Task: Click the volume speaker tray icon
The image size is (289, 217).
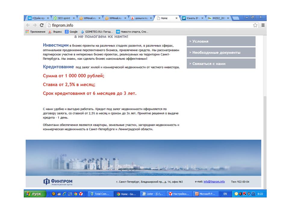Action: (x=241, y=194)
